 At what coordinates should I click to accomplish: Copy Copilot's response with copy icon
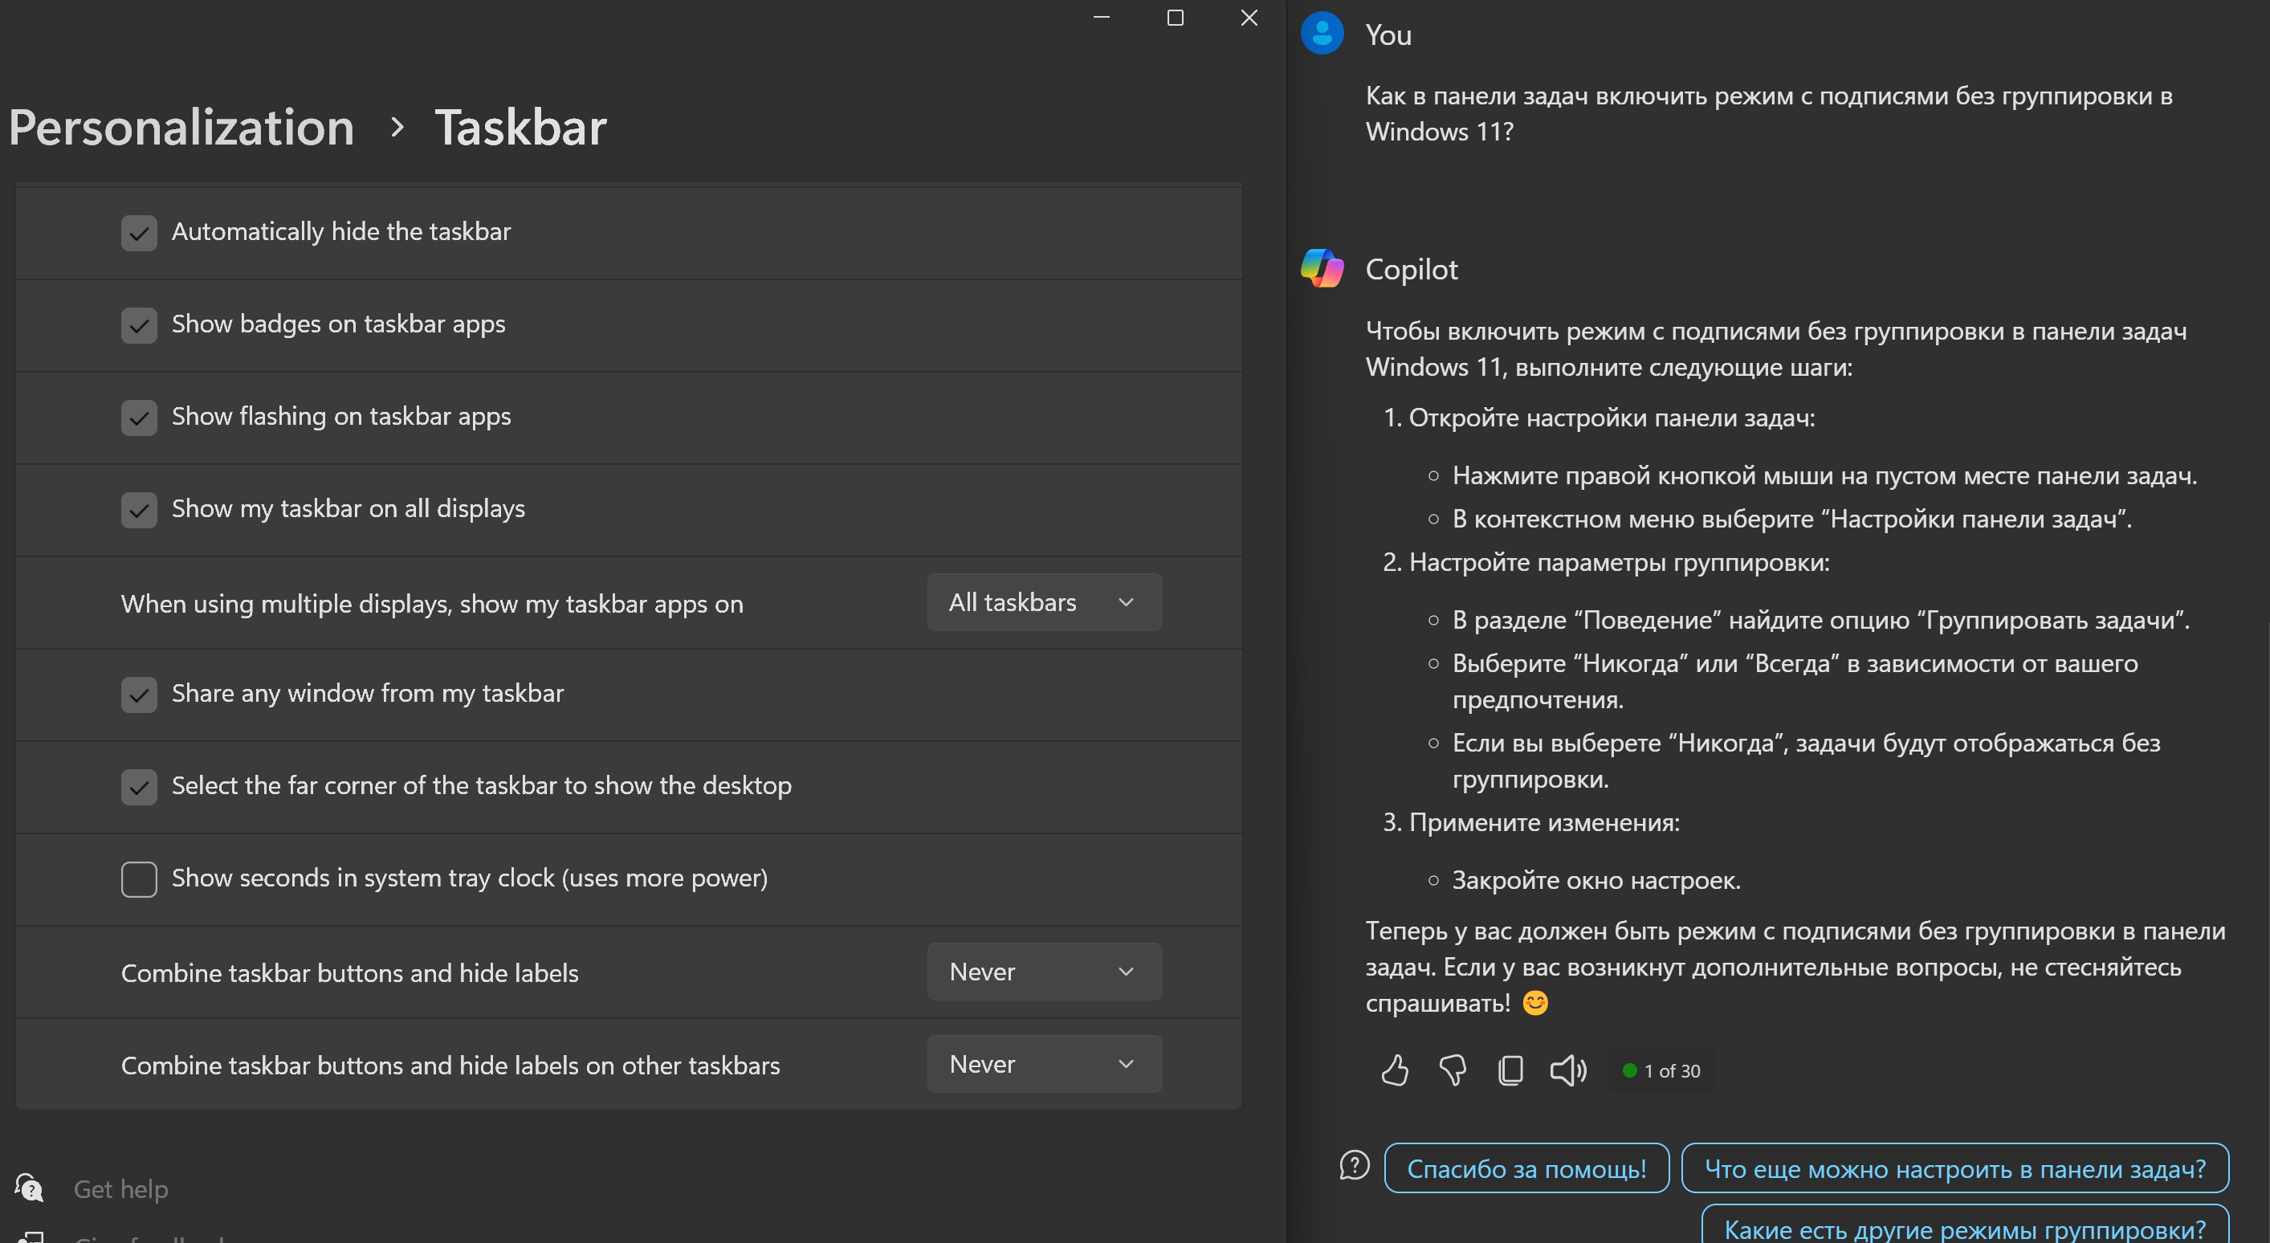pos(1510,1070)
